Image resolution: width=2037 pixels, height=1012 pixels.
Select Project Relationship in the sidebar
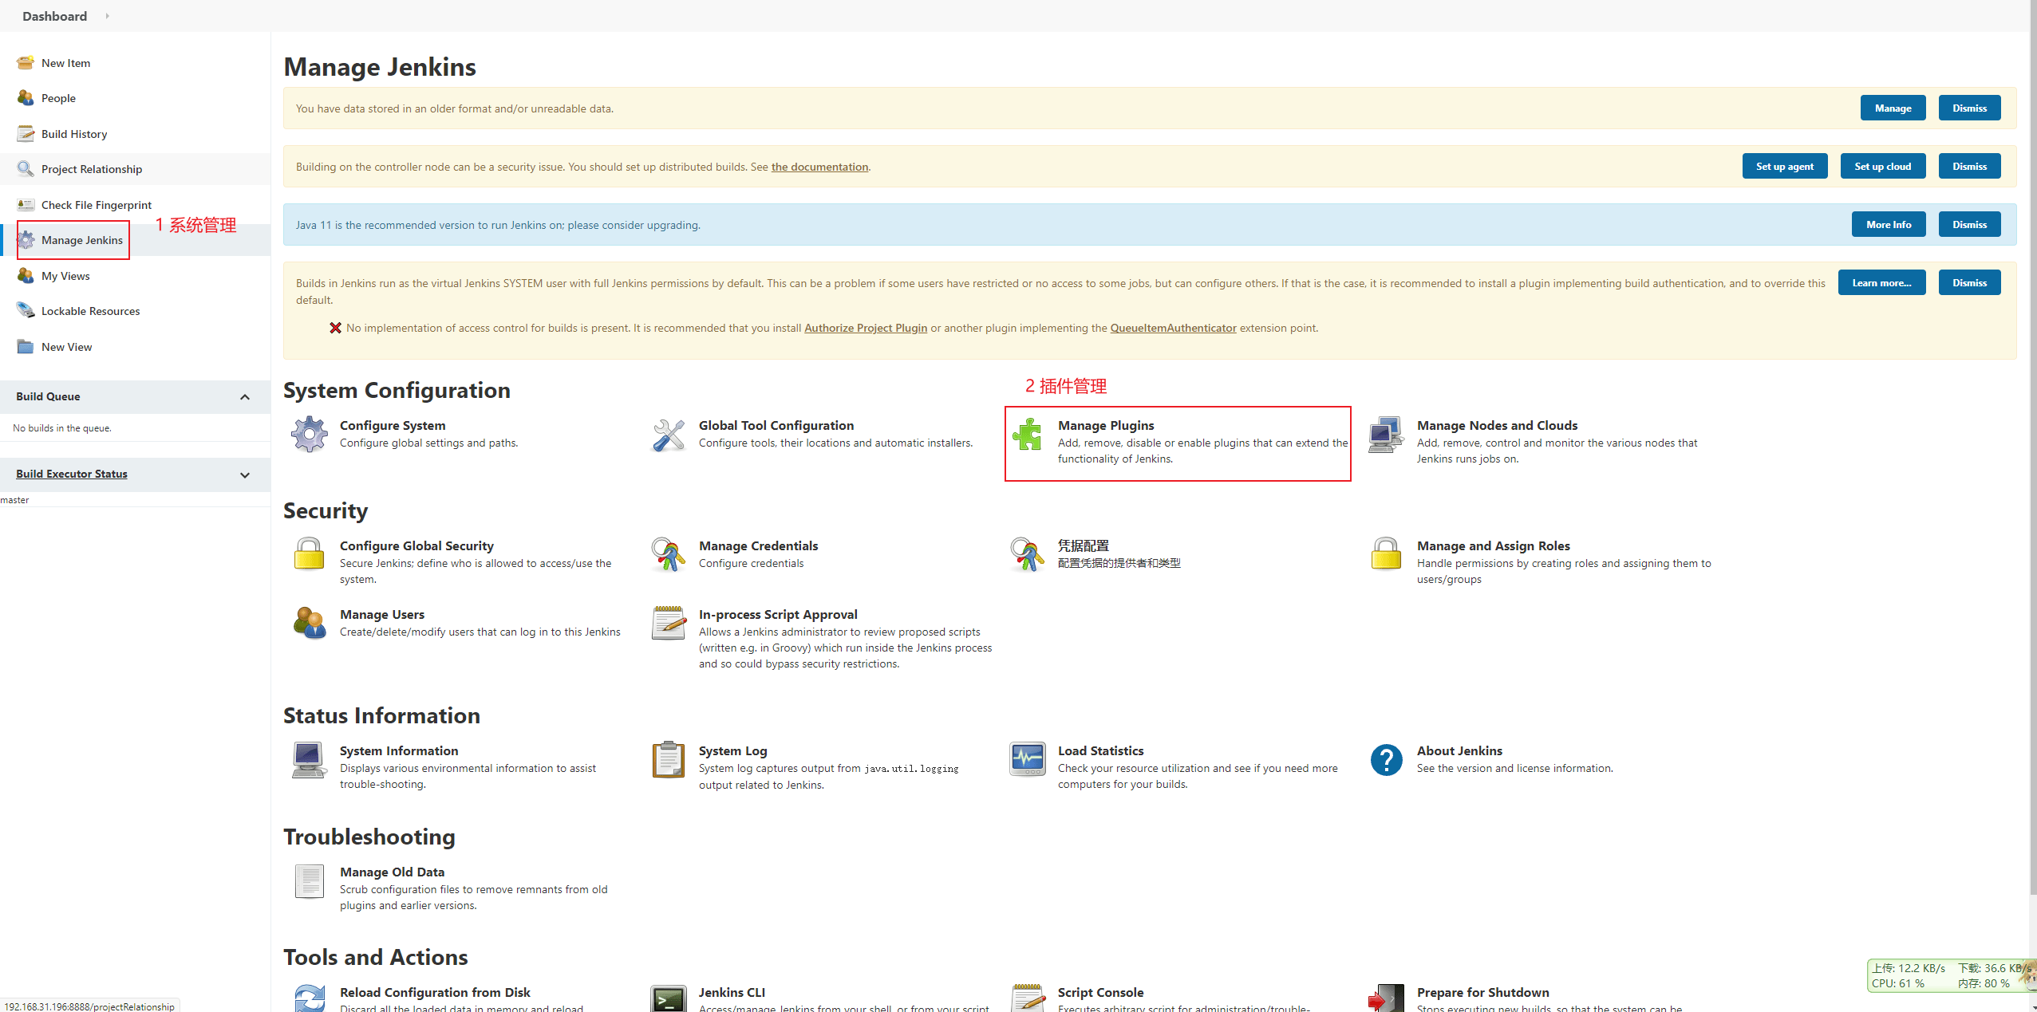tap(92, 169)
